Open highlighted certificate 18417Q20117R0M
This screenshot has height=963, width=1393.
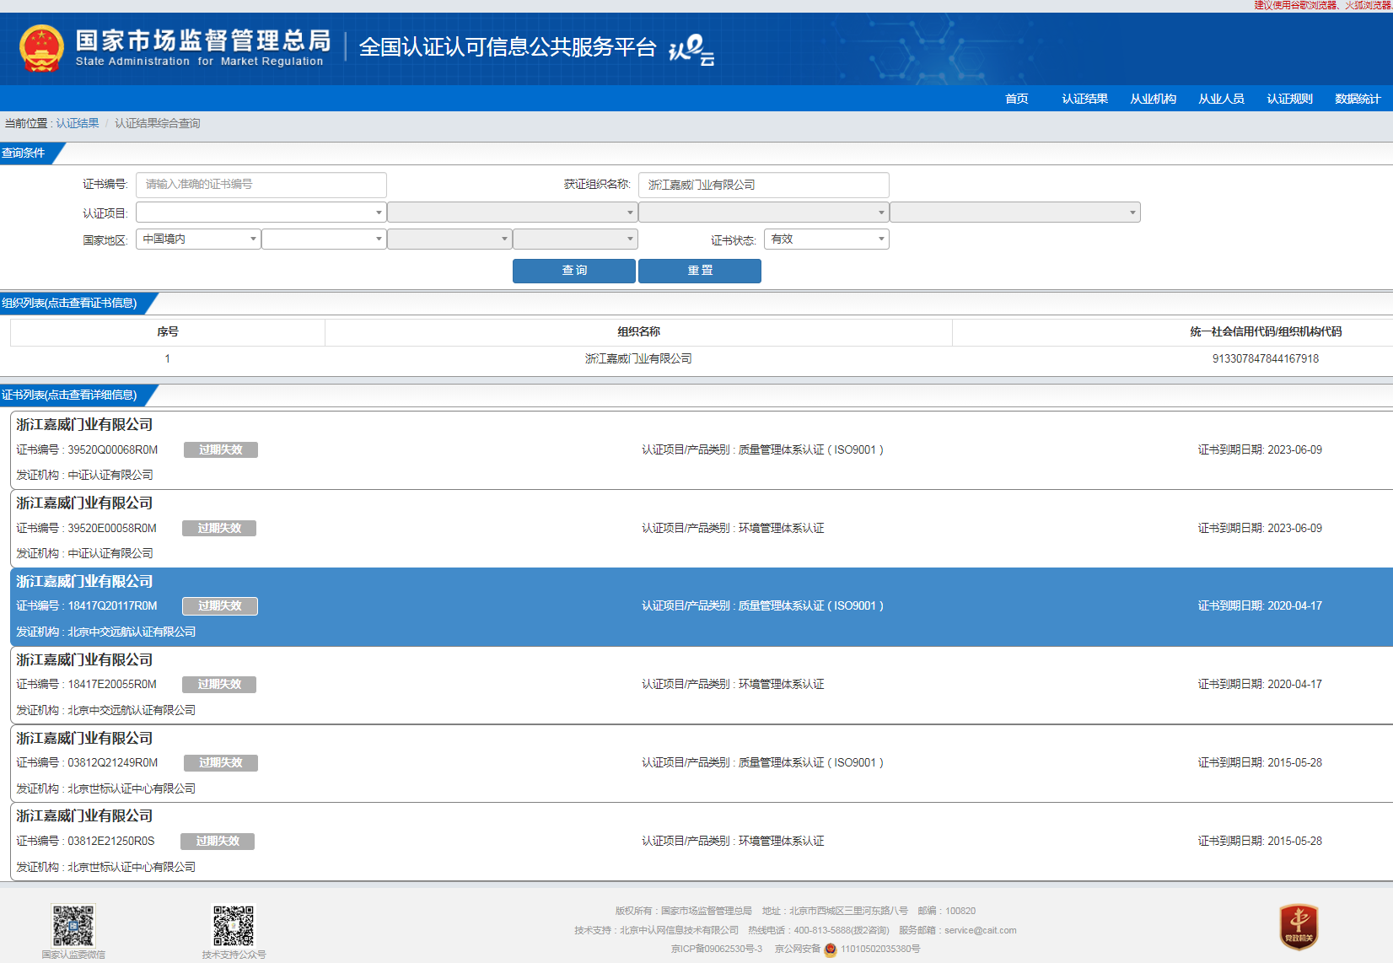[x=702, y=606]
